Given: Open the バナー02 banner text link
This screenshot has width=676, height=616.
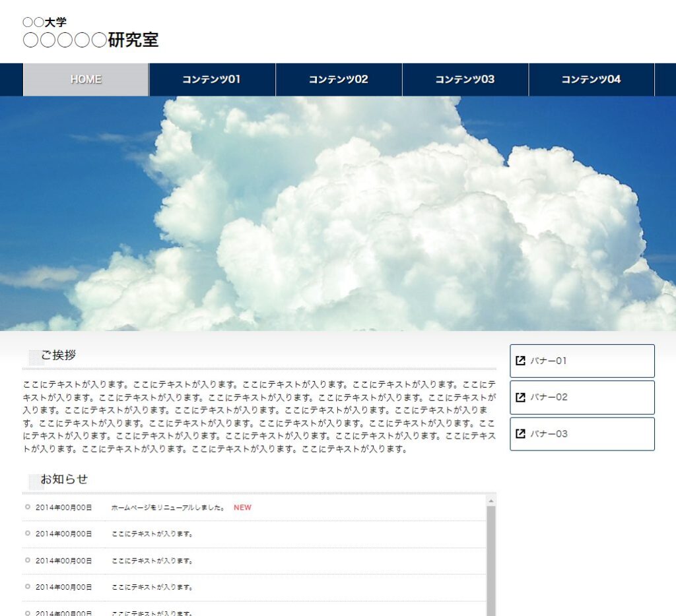Looking at the screenshot, I should click(549, 397).
